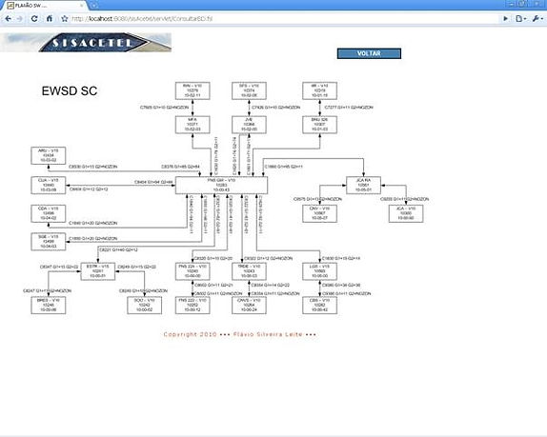
Task: Click the localhost address bar
Action: (283, 18)
